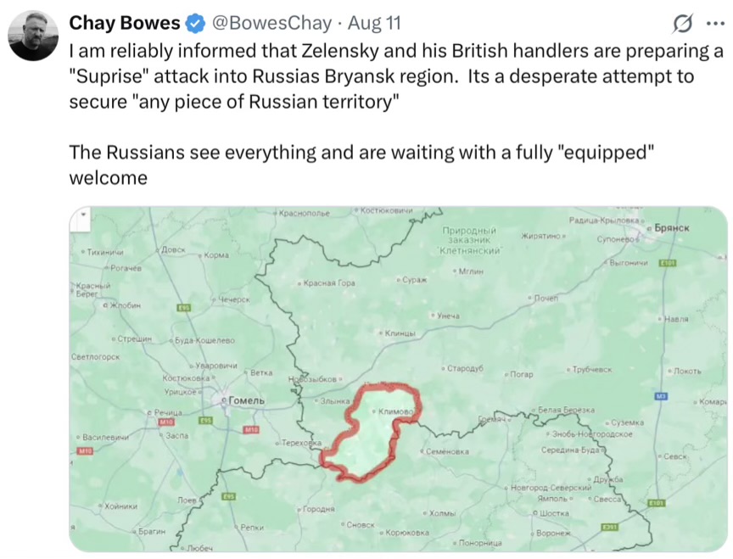Click the M3 highway marker on map
Image resolution: width=733 pixels, height=559 pixels.
pos(661,396)
